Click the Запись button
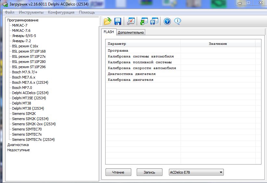This screenshot has width=267, height=183. tap(149, 172)
